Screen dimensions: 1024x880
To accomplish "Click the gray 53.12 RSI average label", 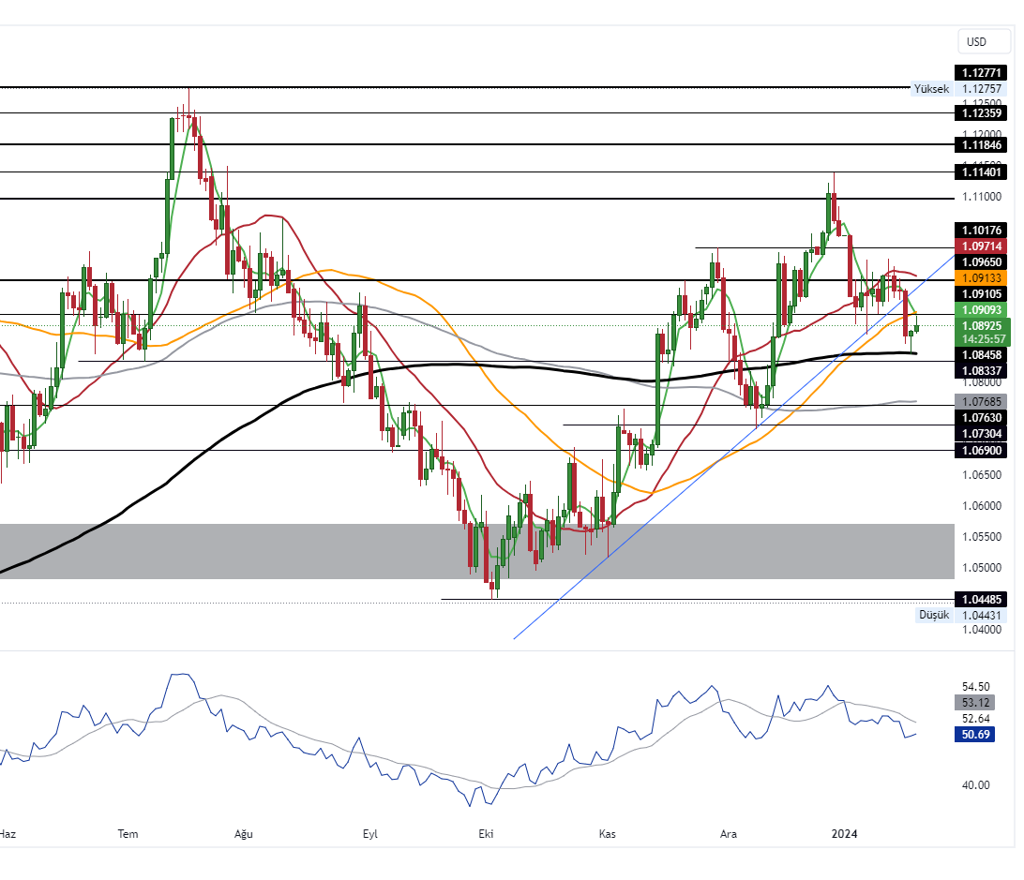I will (x=976, y=703).
